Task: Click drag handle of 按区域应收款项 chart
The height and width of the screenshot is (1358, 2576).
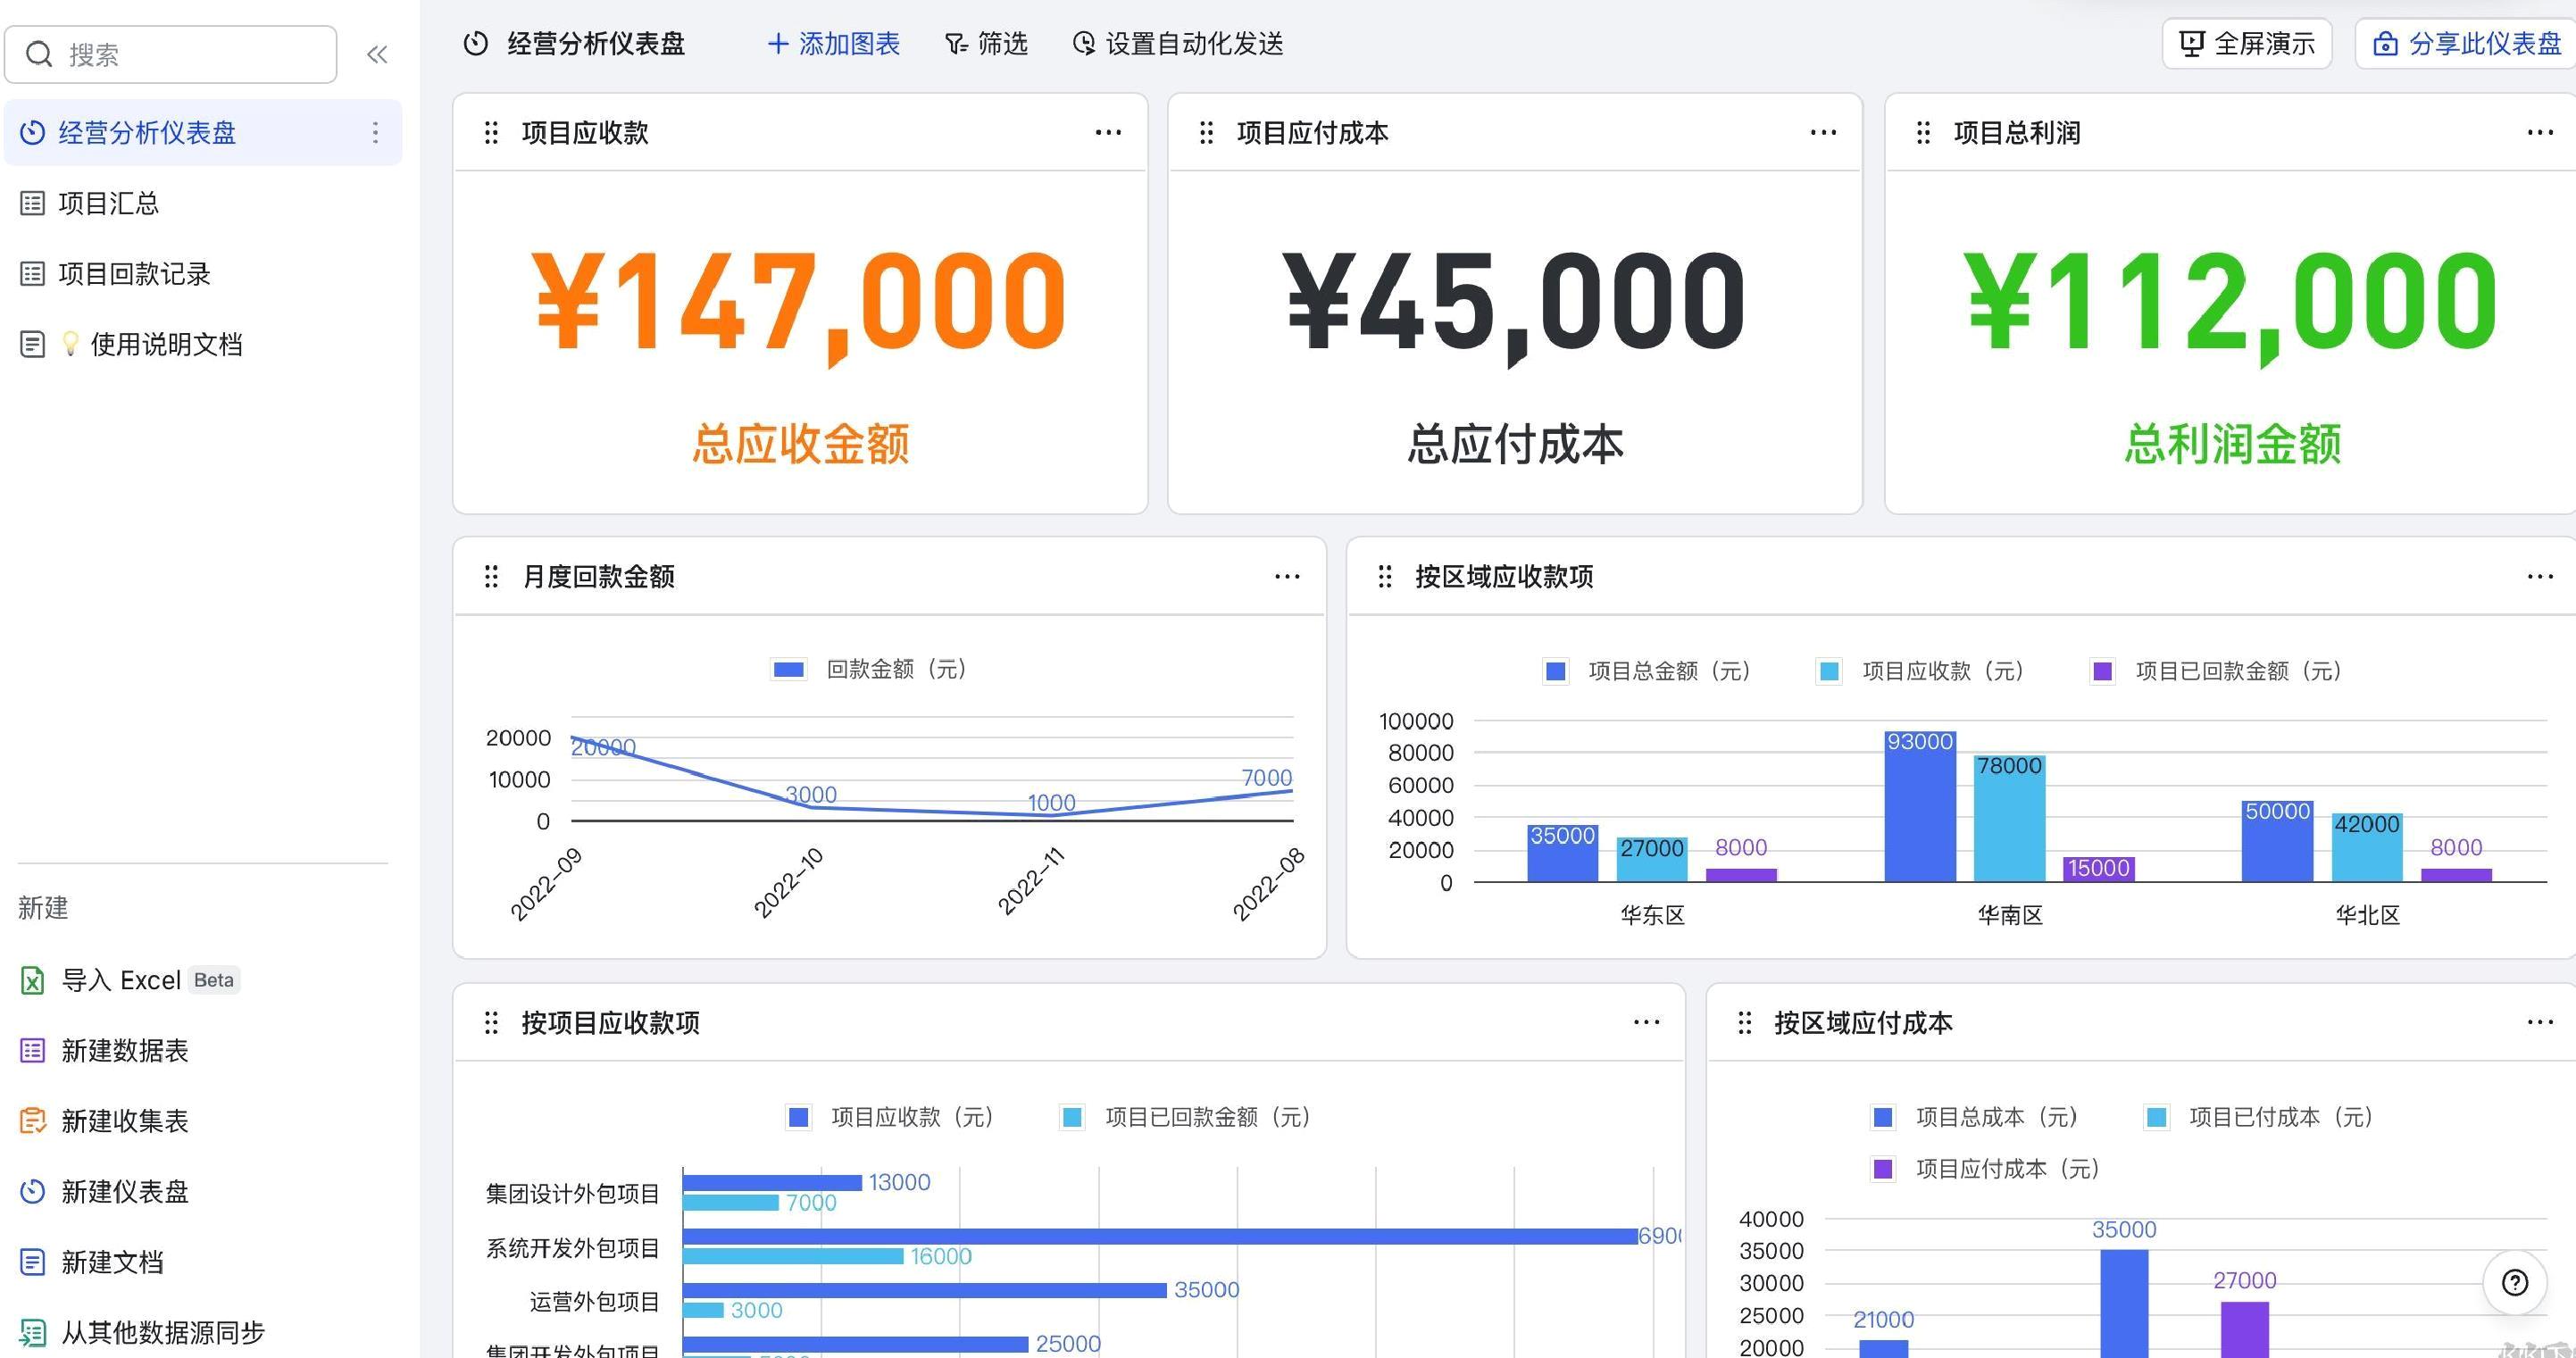Action: [1385, 576]
